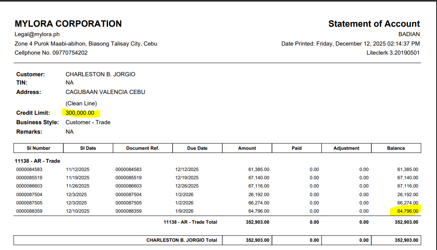Image resolution: width=437 pixels, height=250 pixels.
Task: Select the highlighted balance 64,796.00
Action: (408, 211)
